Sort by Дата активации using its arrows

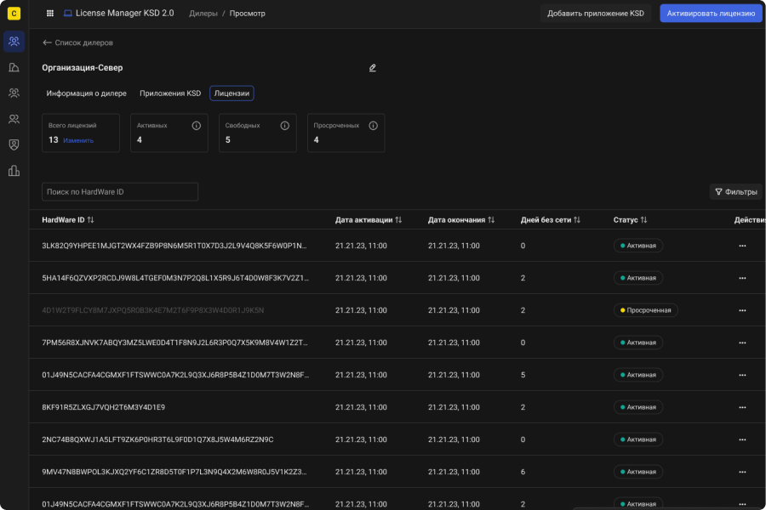(398, 220)
